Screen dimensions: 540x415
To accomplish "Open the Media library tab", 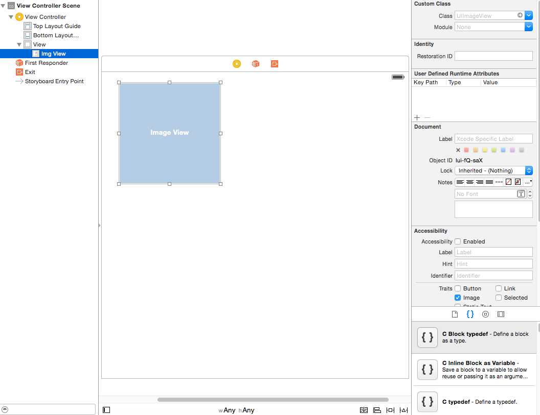I will (x=501, y=314).
